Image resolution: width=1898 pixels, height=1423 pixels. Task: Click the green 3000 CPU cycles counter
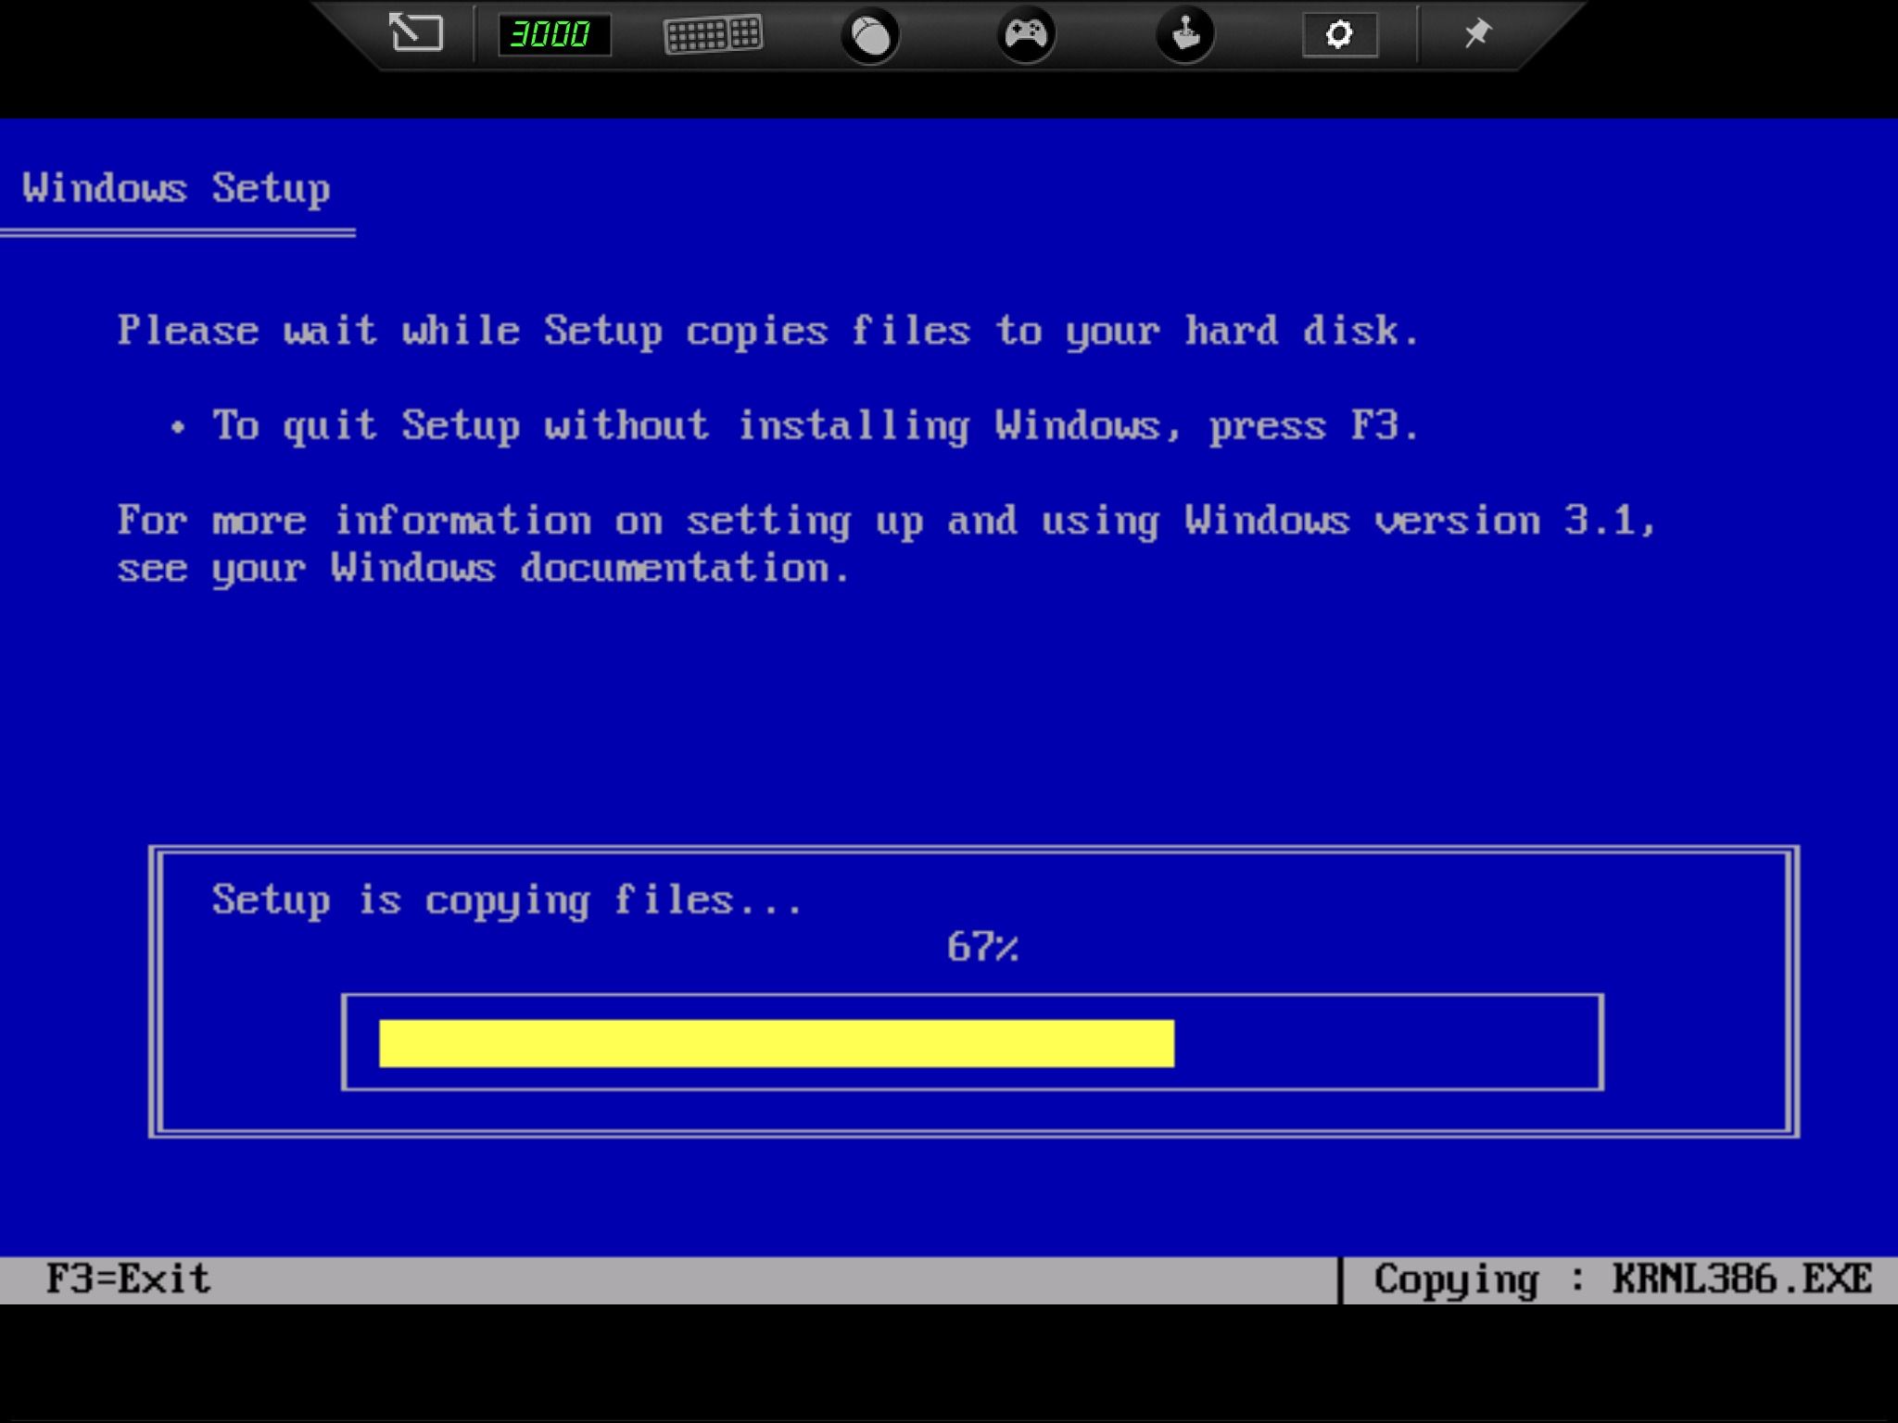click(x=552, y=33)
